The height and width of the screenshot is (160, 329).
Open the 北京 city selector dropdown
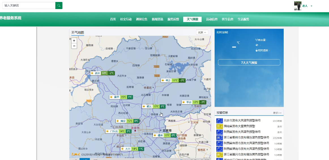(x=202, y=32)
